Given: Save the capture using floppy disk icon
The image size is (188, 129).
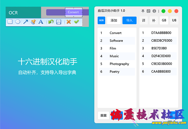Looking at the screenshot, I should pos(59,22).
